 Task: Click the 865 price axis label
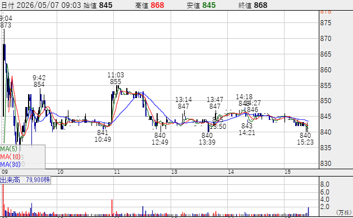click(326, 54)
